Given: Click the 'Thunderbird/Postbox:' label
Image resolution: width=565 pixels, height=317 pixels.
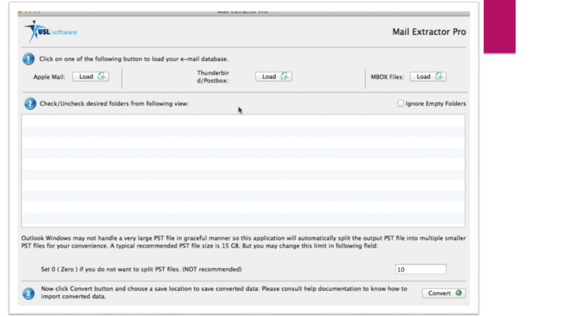Looking at the screenshot, I should [213, 76].
